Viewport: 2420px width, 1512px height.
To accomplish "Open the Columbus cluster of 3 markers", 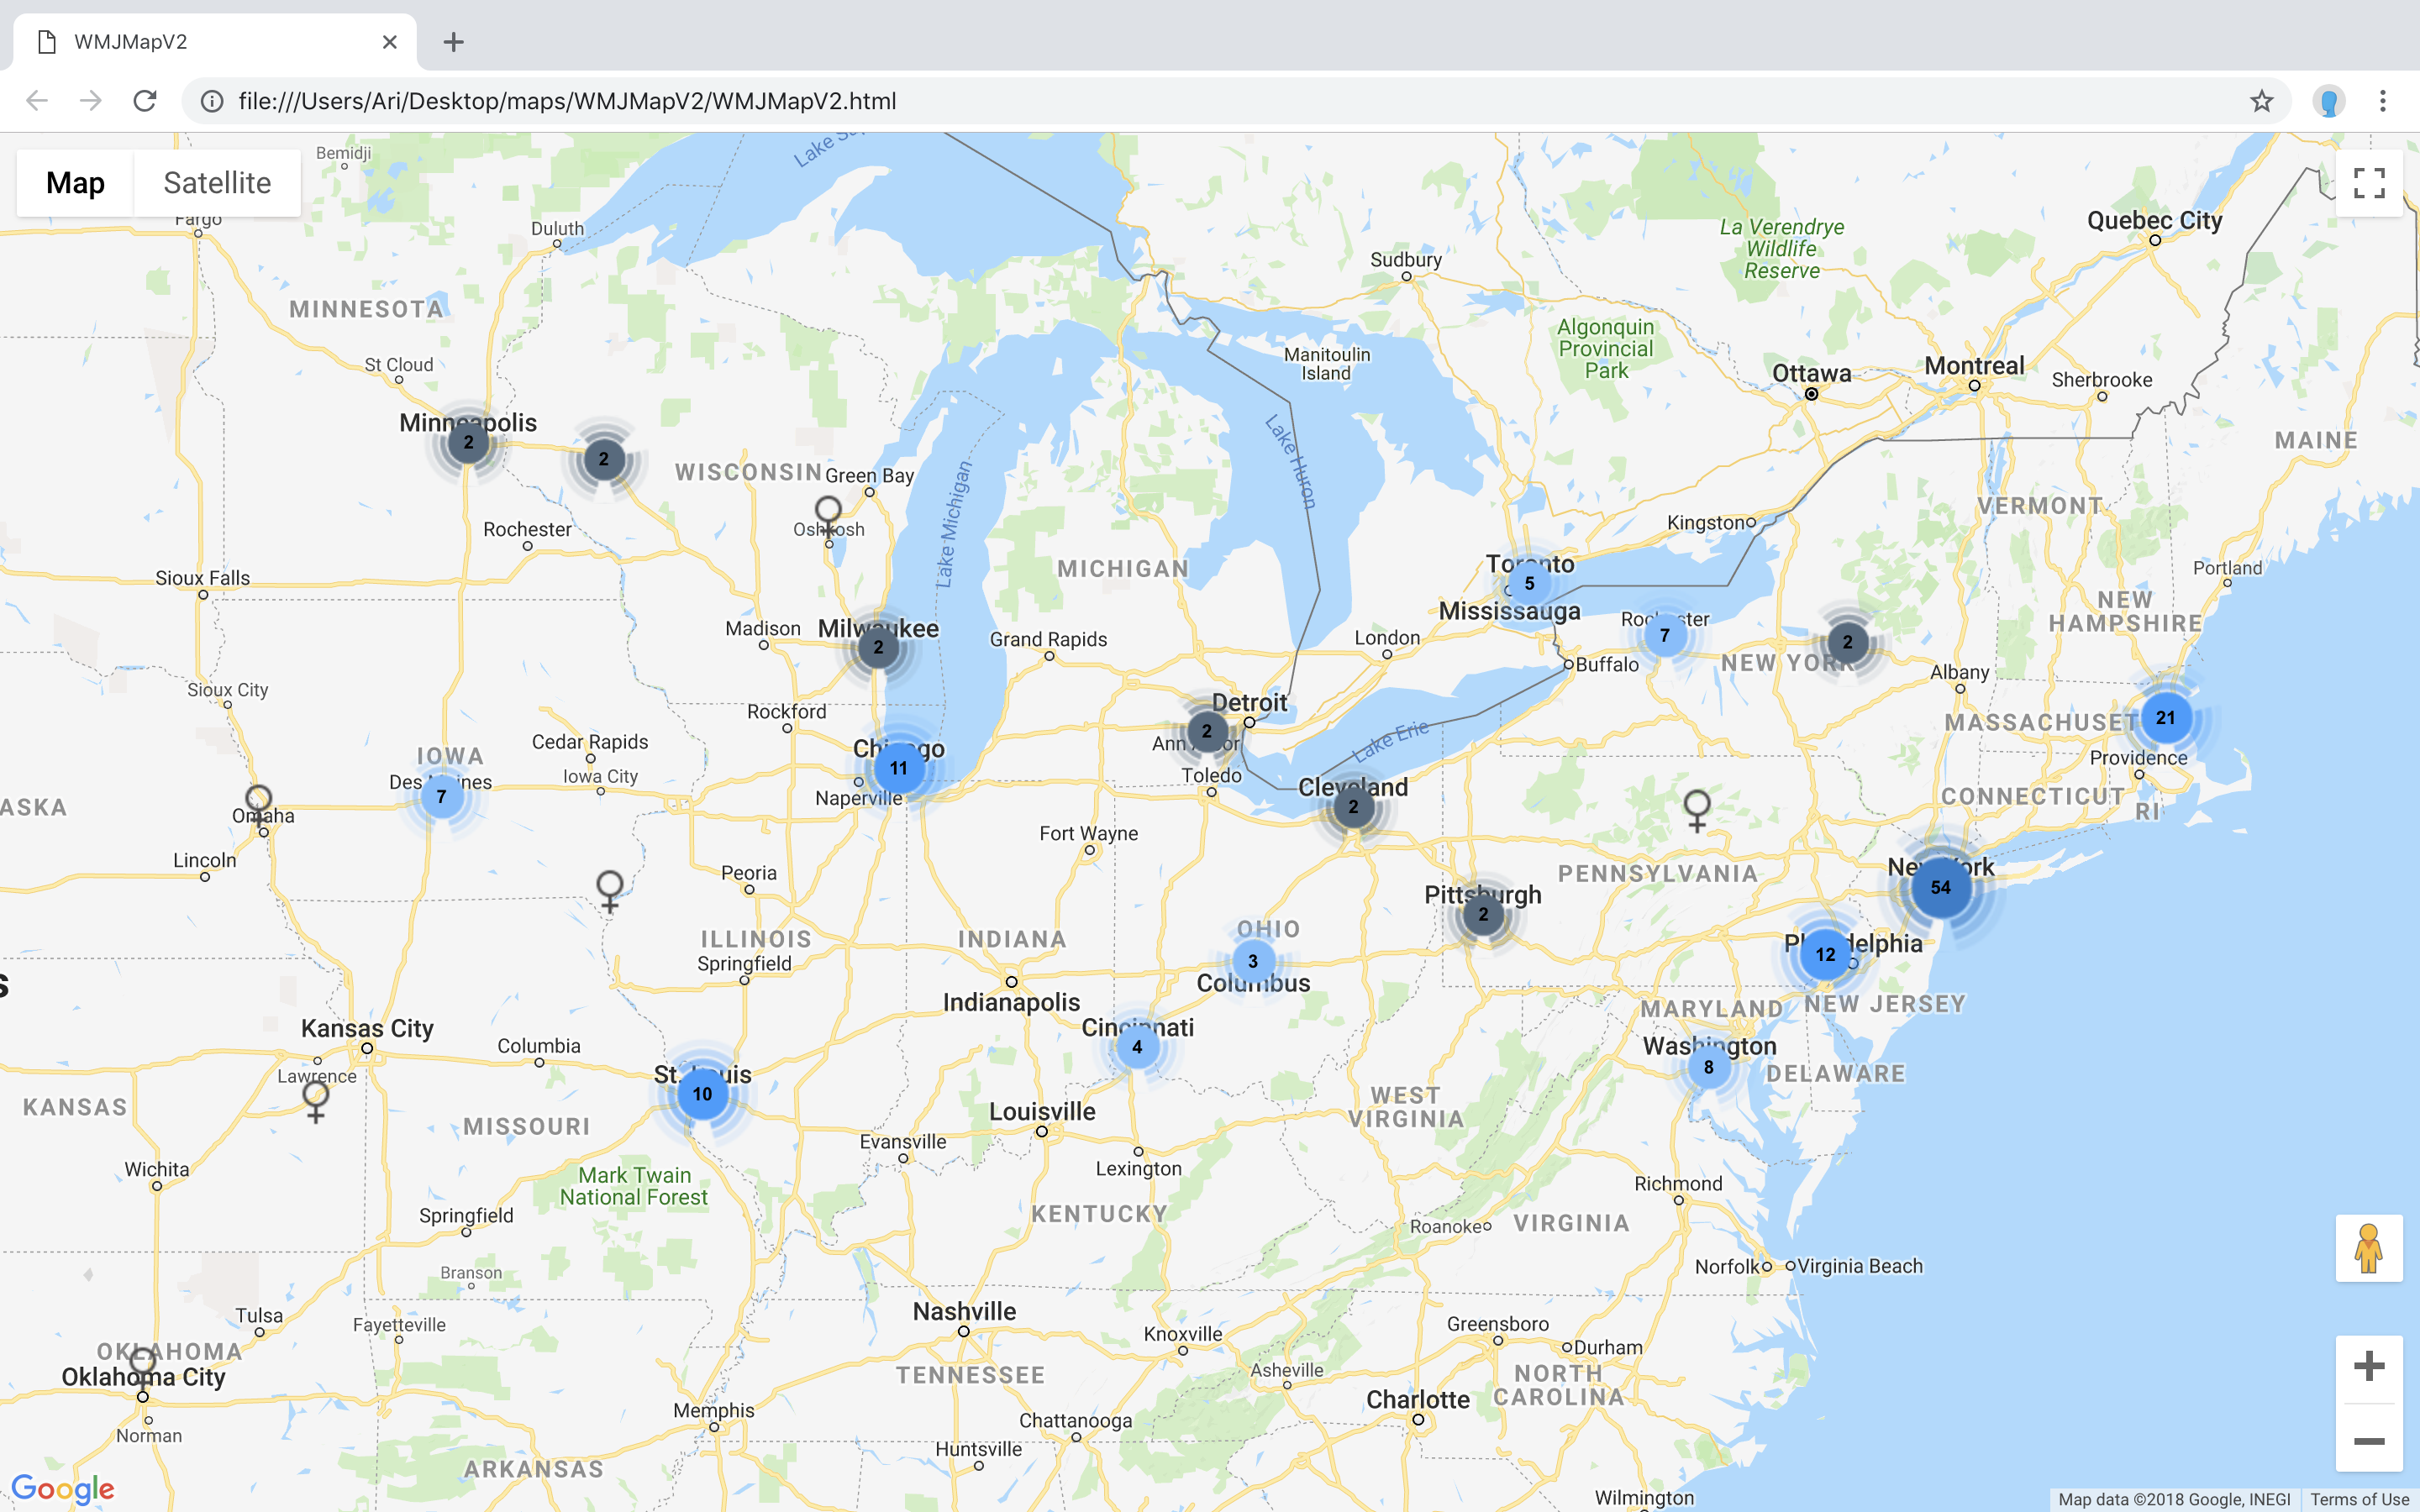I will (1253, 961).
